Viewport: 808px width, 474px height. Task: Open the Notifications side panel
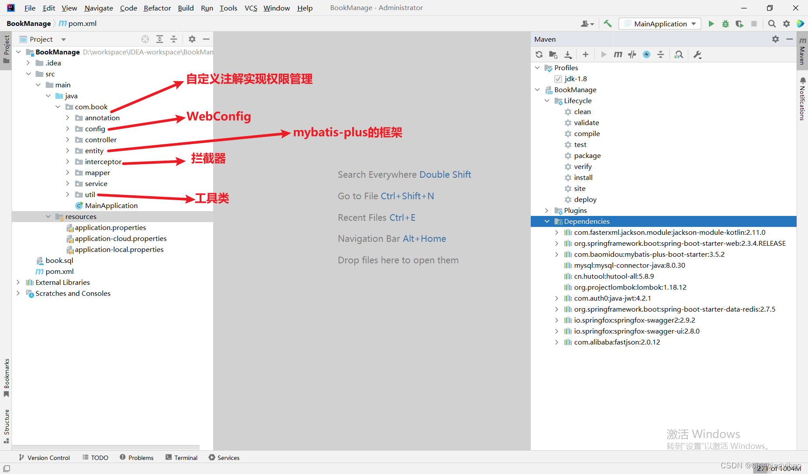pyautogui.click(x=802, y=99)
